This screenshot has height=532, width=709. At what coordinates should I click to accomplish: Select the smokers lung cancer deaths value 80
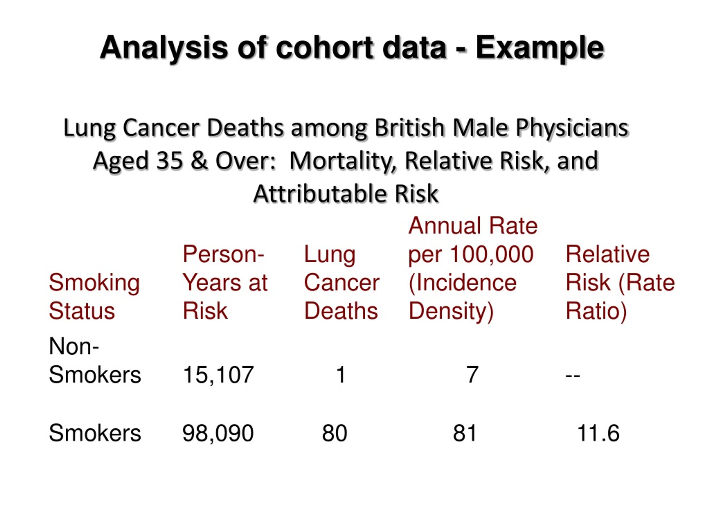point(335,433)
